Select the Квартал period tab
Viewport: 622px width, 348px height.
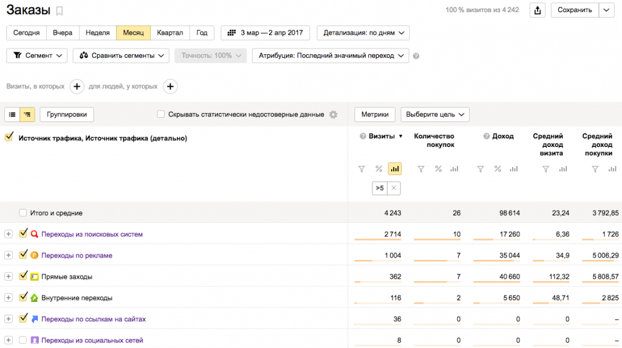169,33
